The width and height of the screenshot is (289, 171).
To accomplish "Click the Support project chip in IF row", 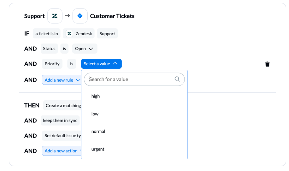I will click(x=107, y=33).
